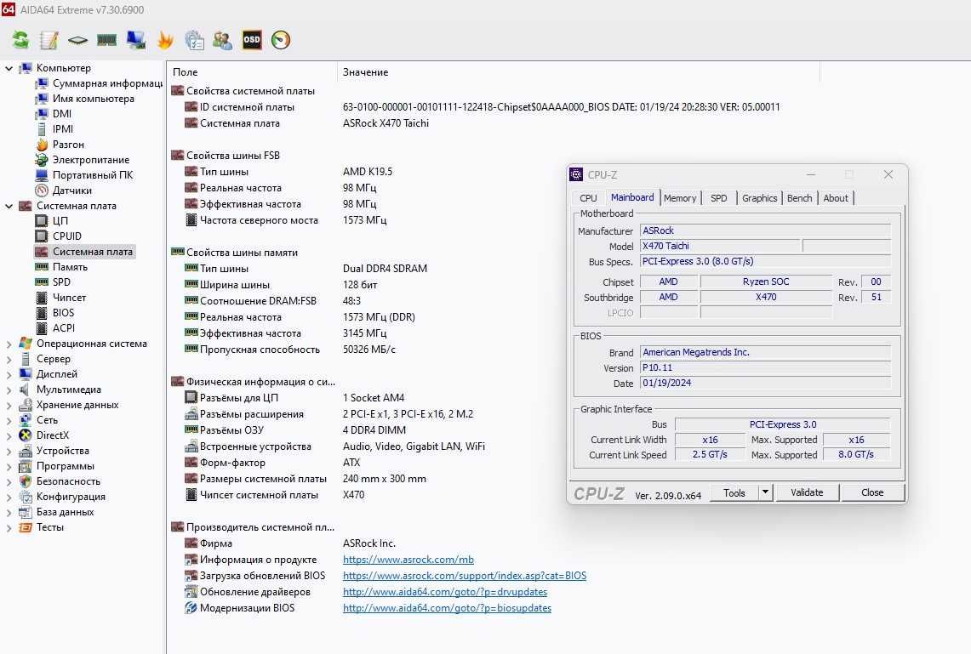Expand Хранение данных node

(9, 405)
